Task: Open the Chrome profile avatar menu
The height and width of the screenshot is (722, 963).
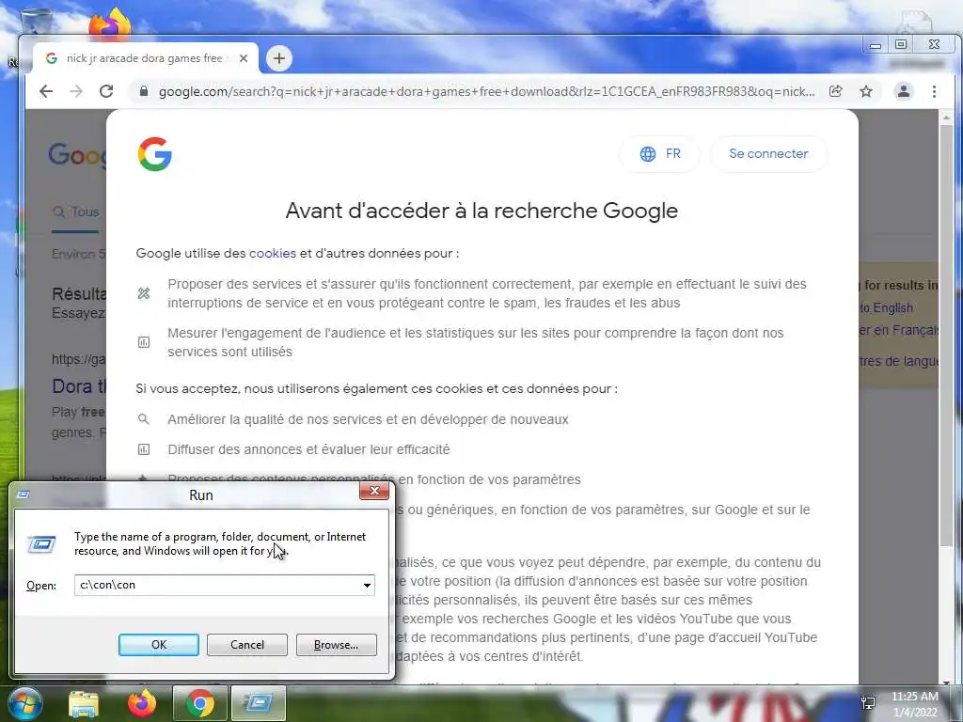Action: (x=904, y=91)
